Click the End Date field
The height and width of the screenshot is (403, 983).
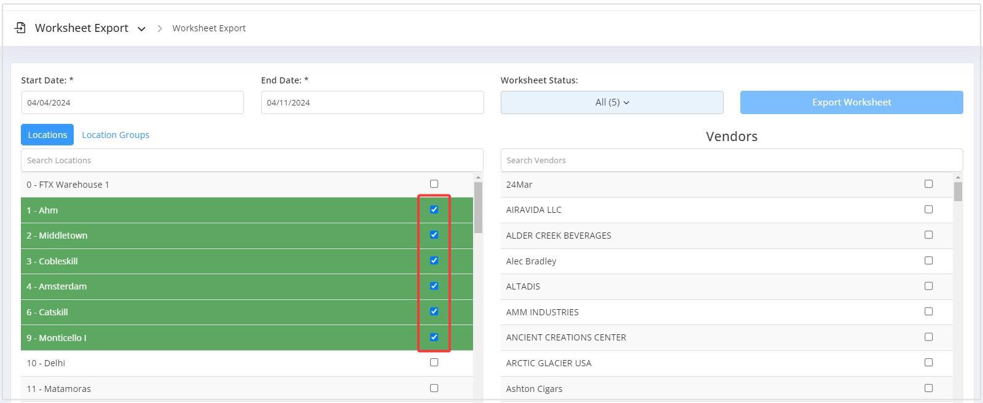tap(372, 102)
